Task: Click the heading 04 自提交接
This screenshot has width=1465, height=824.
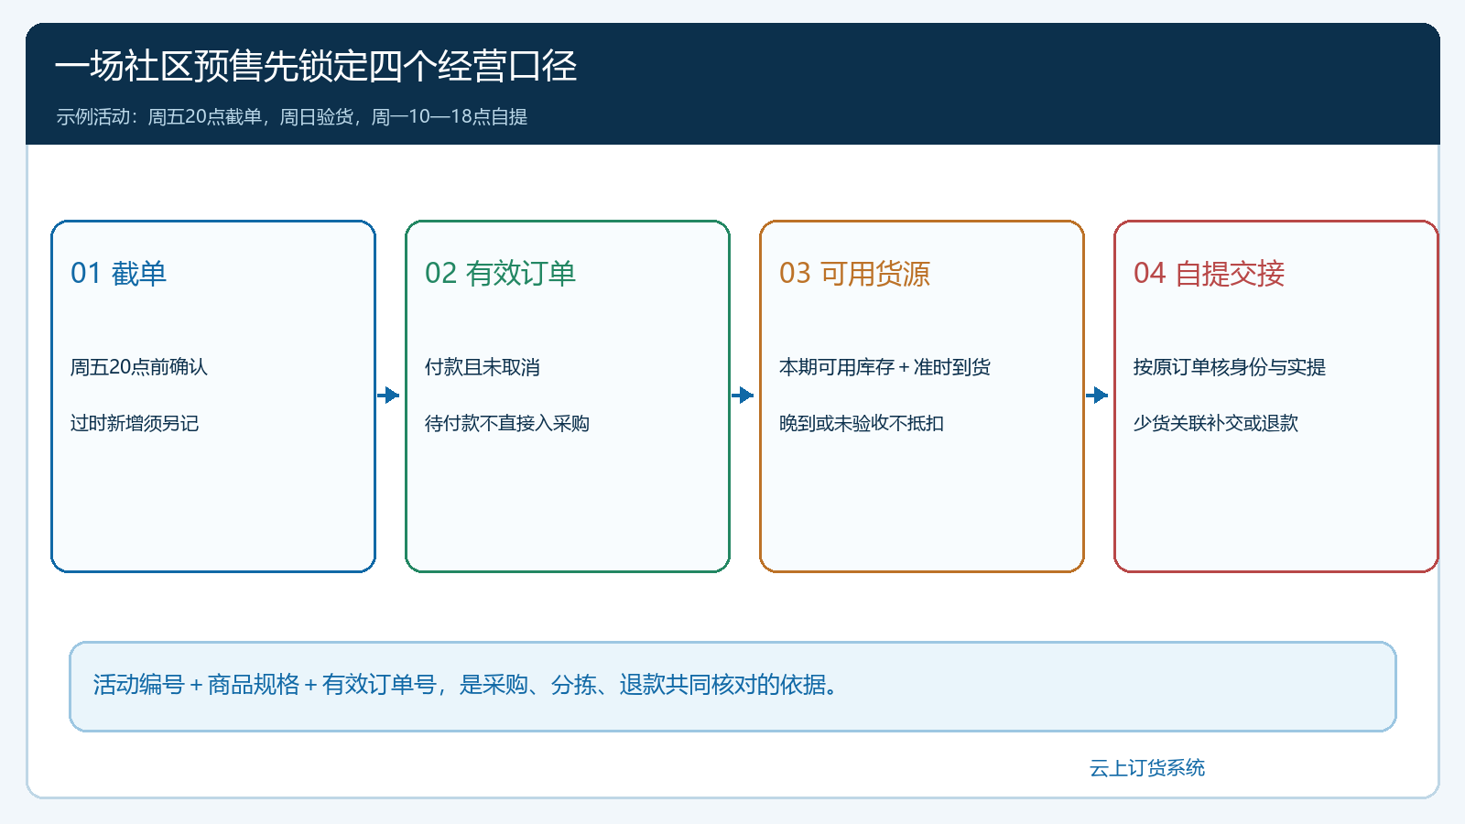Action: click(1209, 273)
